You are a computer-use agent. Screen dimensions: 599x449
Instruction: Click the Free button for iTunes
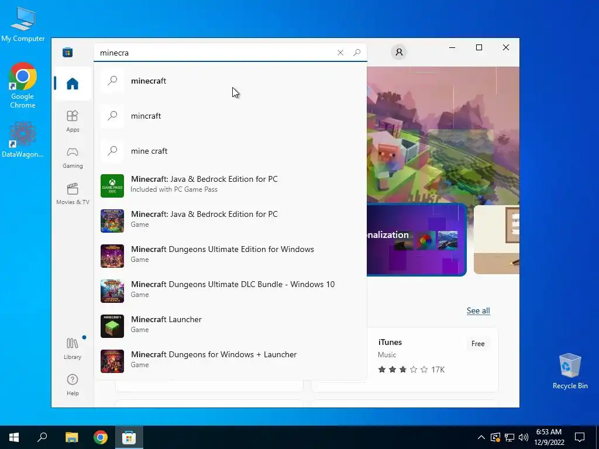pyautogui.click(x=477, y=344)
